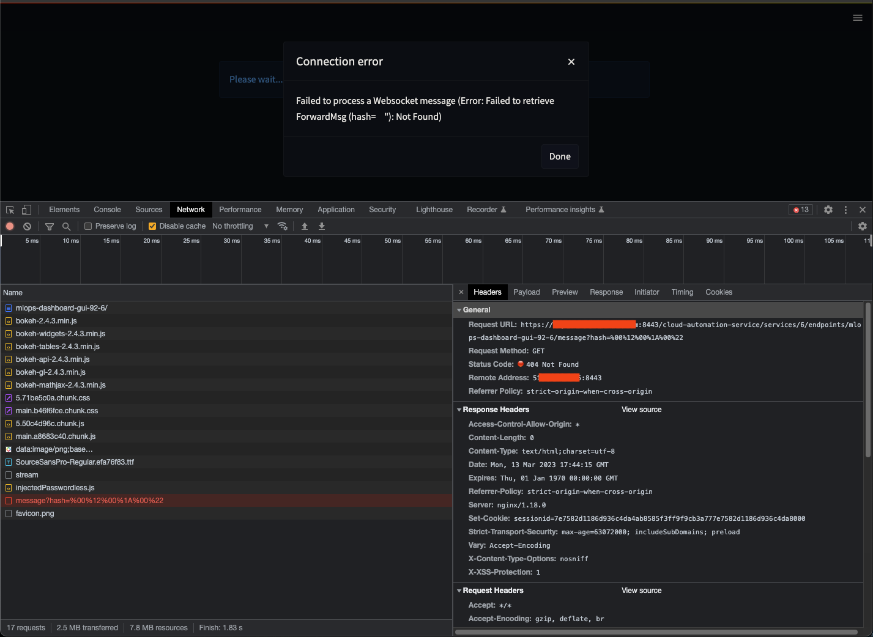Collapse the Response Headers section

tap(459, 410)
